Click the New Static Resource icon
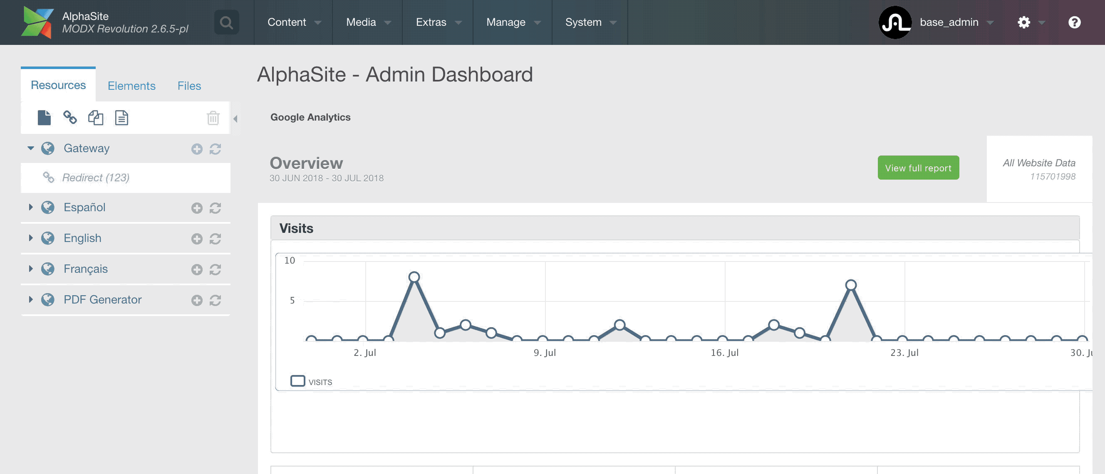Screen dimensions: 1105x474 (x=121, y=117)
